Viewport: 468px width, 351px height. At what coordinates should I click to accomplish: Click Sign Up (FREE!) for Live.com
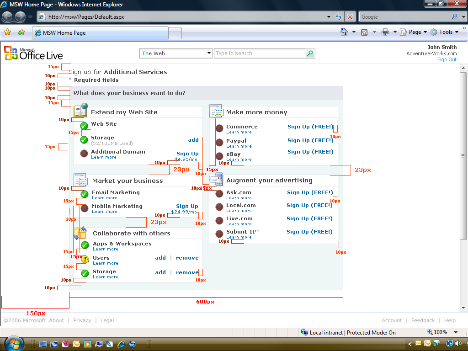[x=309, y=218]
